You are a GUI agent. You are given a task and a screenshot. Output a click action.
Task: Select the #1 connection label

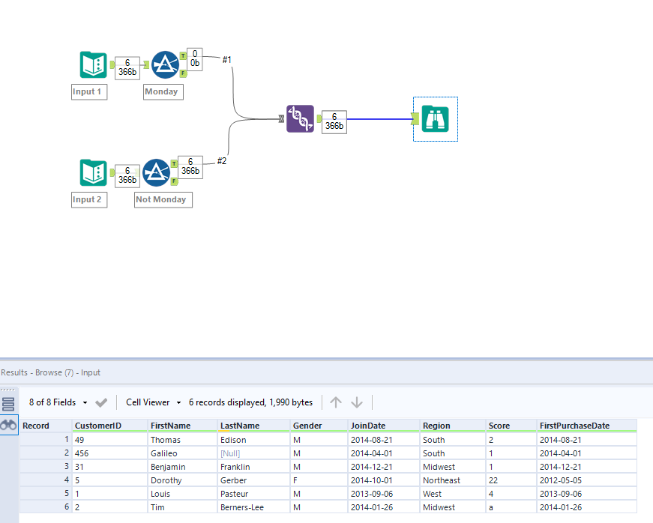(x=226, y=60)
